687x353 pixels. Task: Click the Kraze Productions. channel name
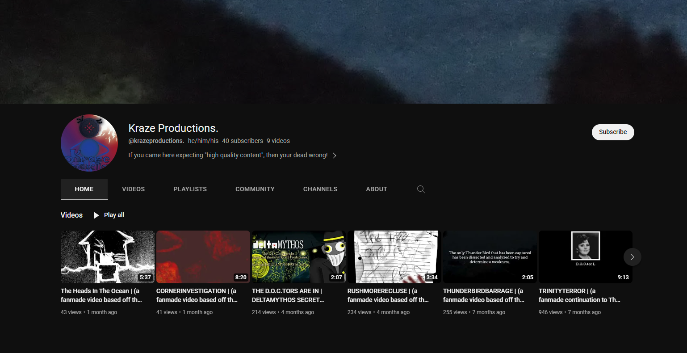[173, 128]
